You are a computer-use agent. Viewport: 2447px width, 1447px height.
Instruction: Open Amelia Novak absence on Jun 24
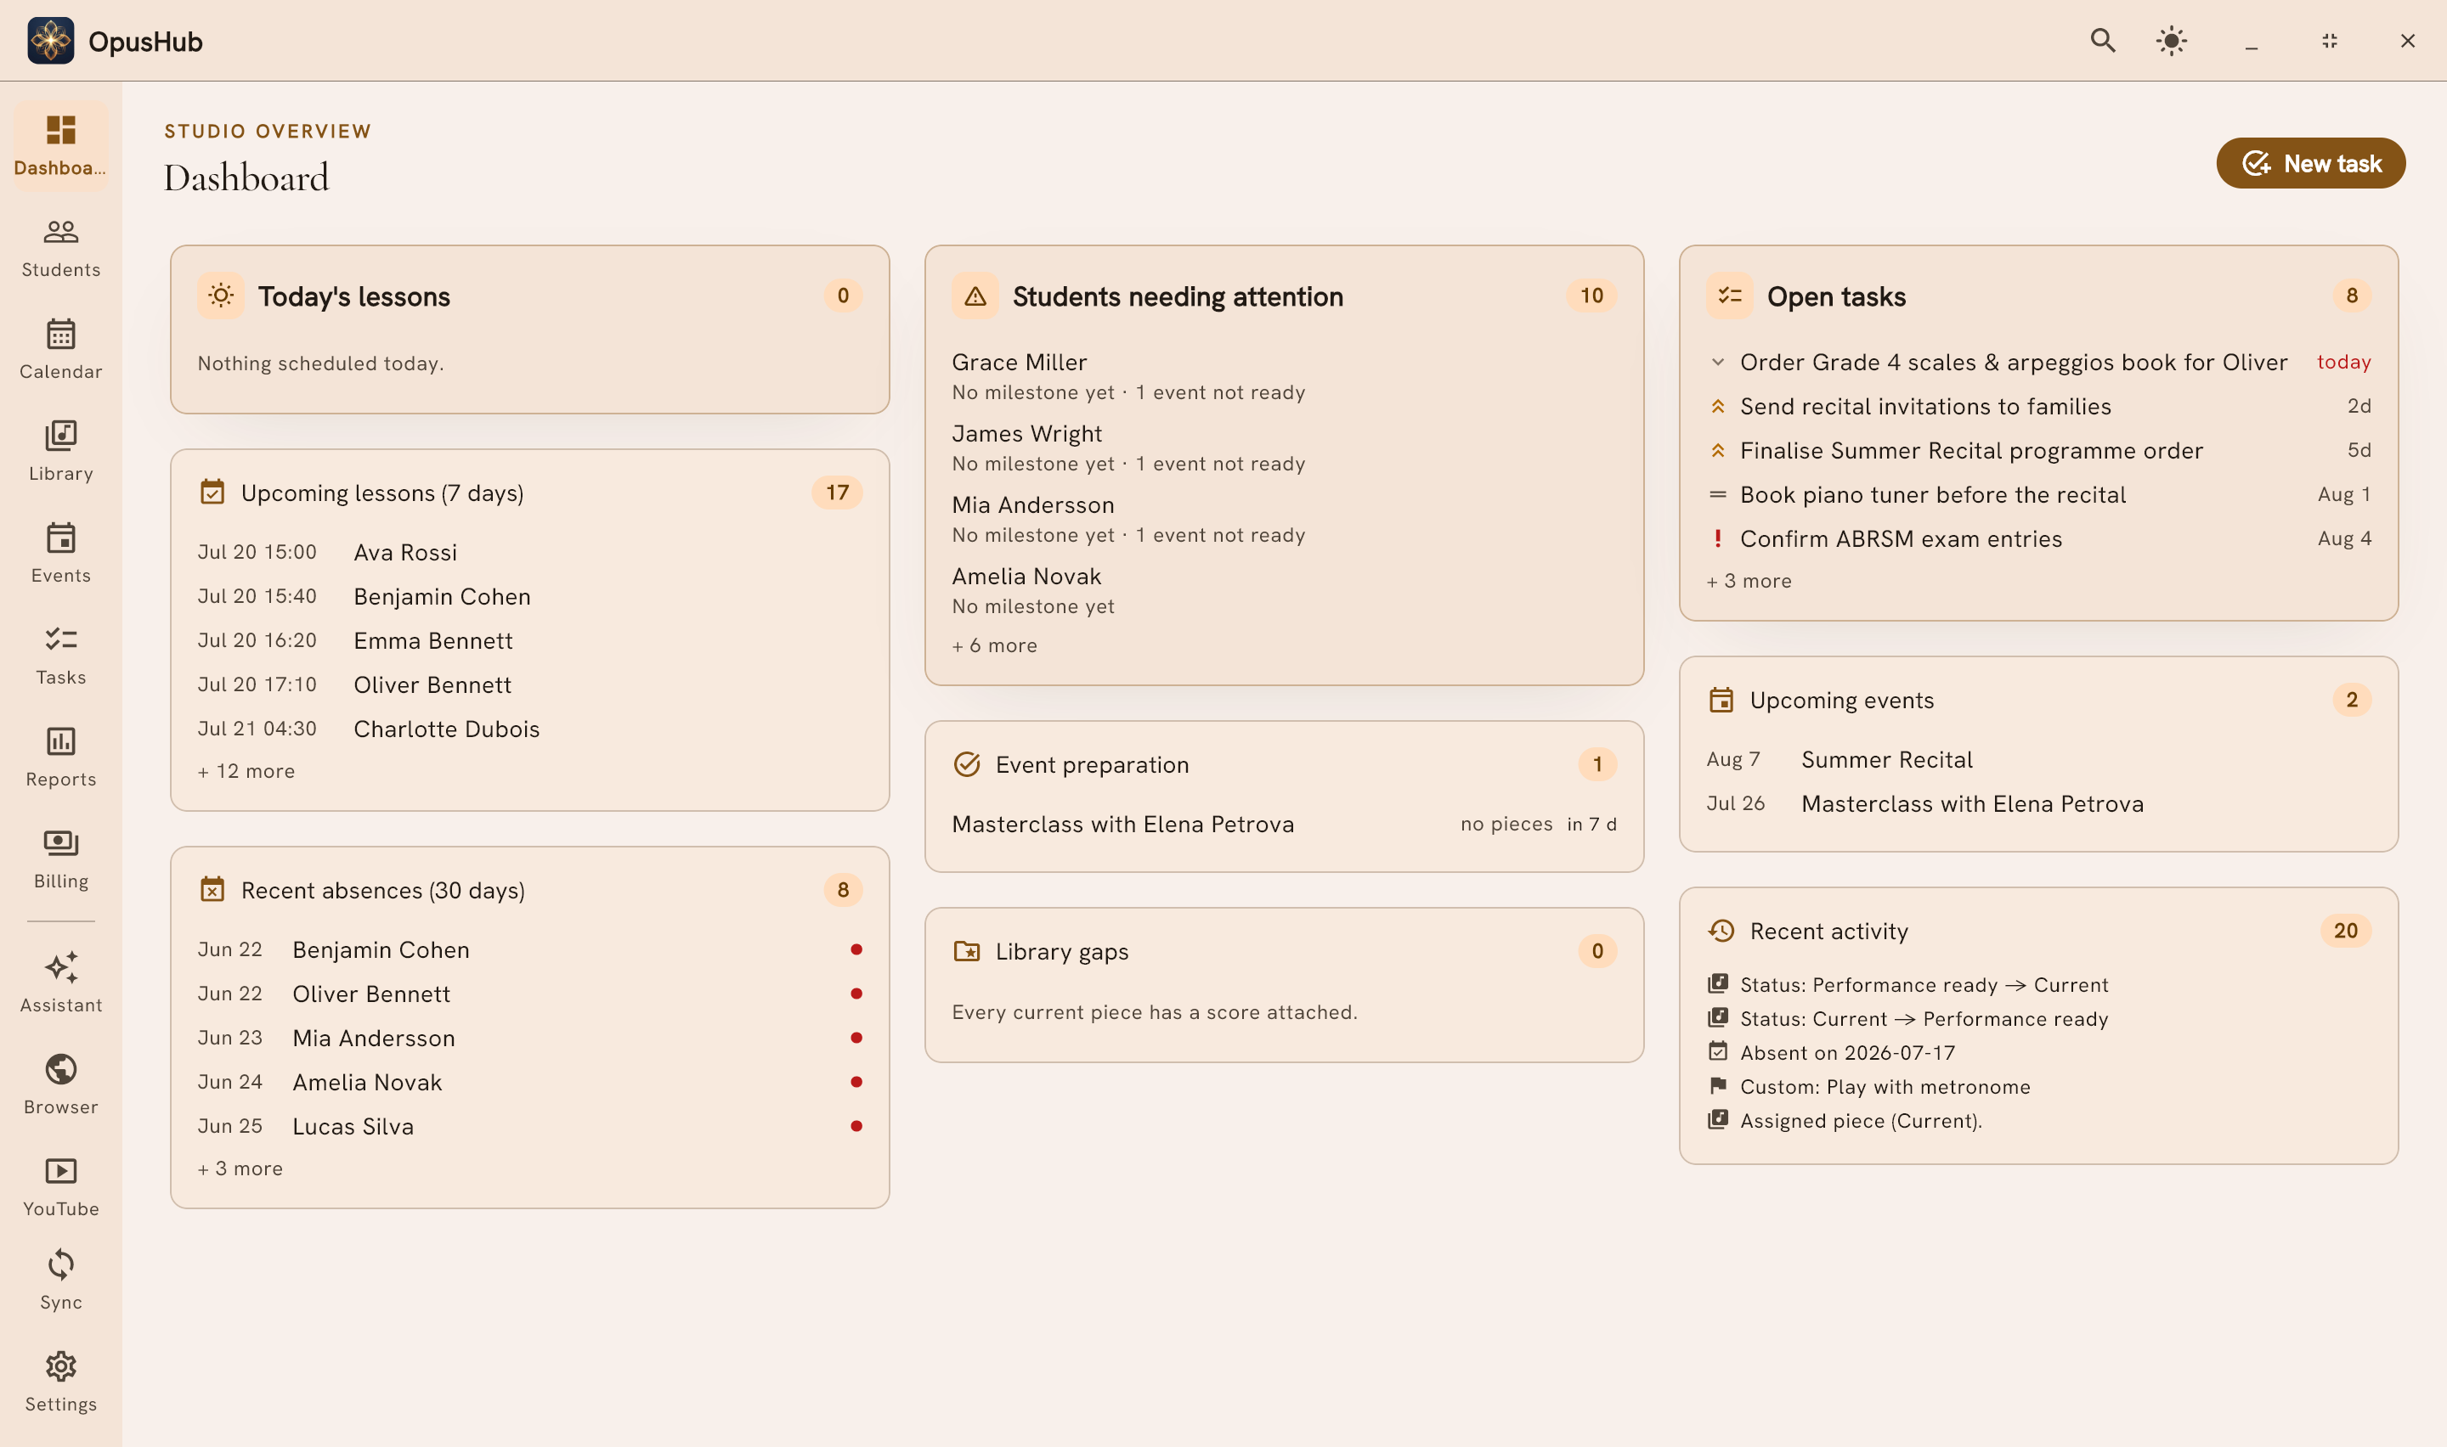529,1083
